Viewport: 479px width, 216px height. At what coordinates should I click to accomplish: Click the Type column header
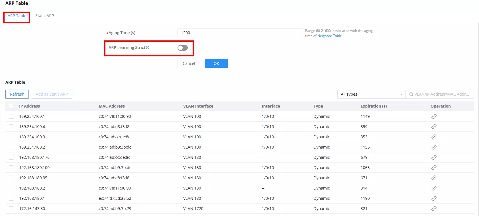click(318, 106)
